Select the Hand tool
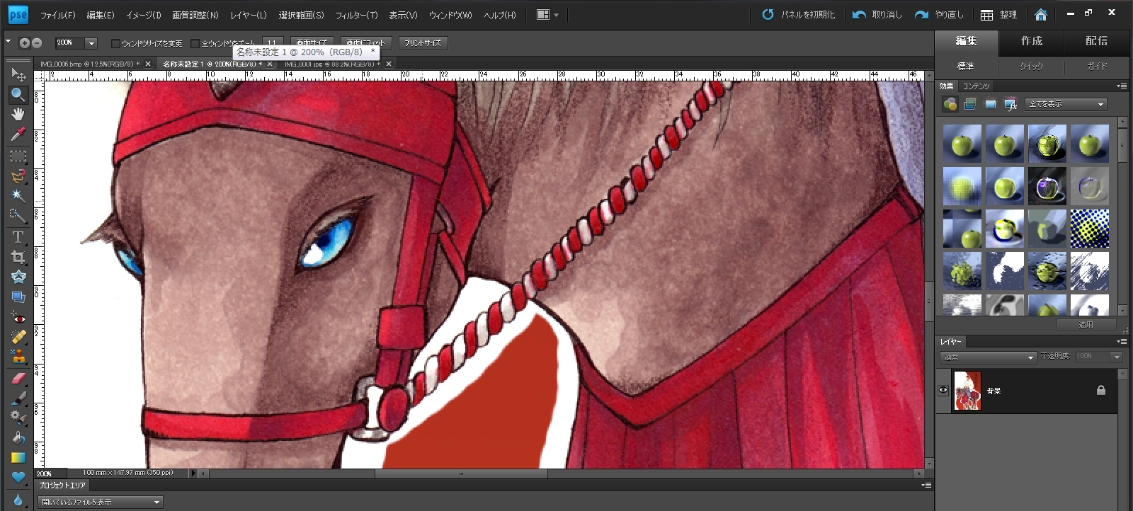This screenshot has height=511, width=1133. coord(18,114)
